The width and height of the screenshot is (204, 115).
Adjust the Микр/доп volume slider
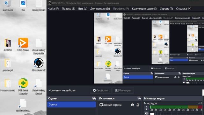click(x=152, y=114)
